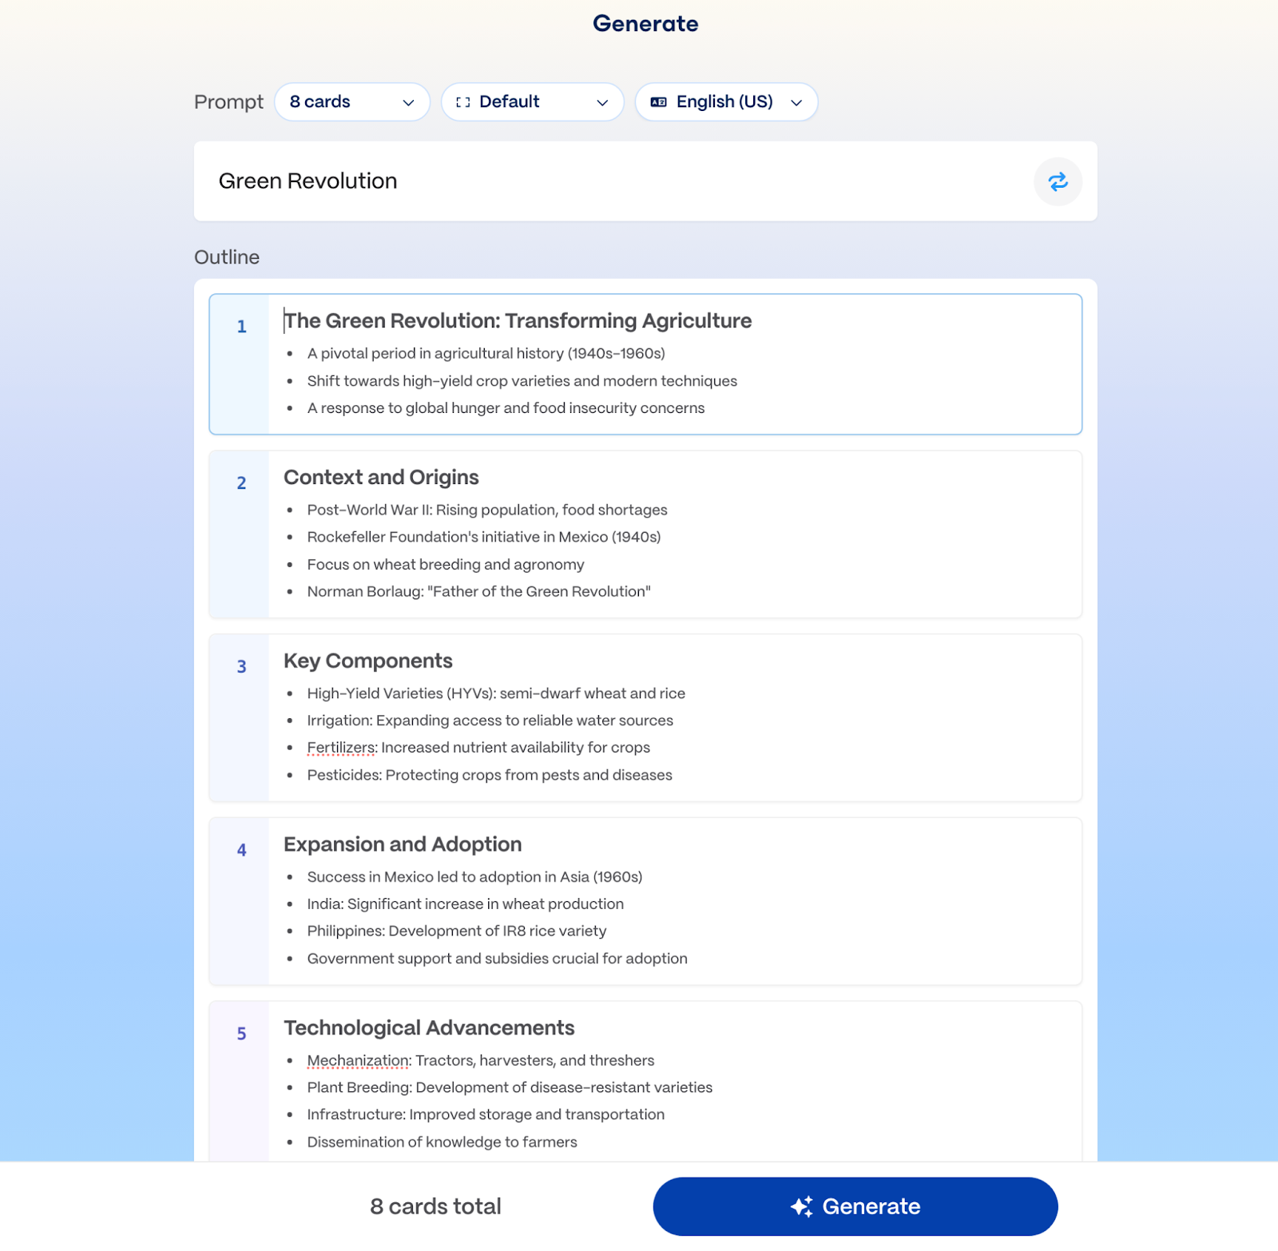
Task: Click the sparkle icon on Generate button
Action: (x=802, y=1206)
